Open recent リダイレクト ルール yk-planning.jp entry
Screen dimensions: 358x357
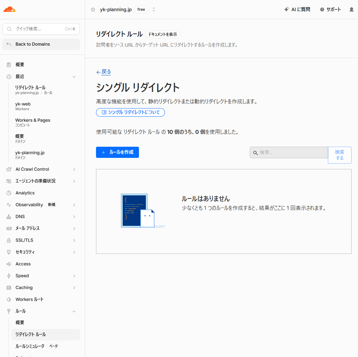click(x=34, y=90)
